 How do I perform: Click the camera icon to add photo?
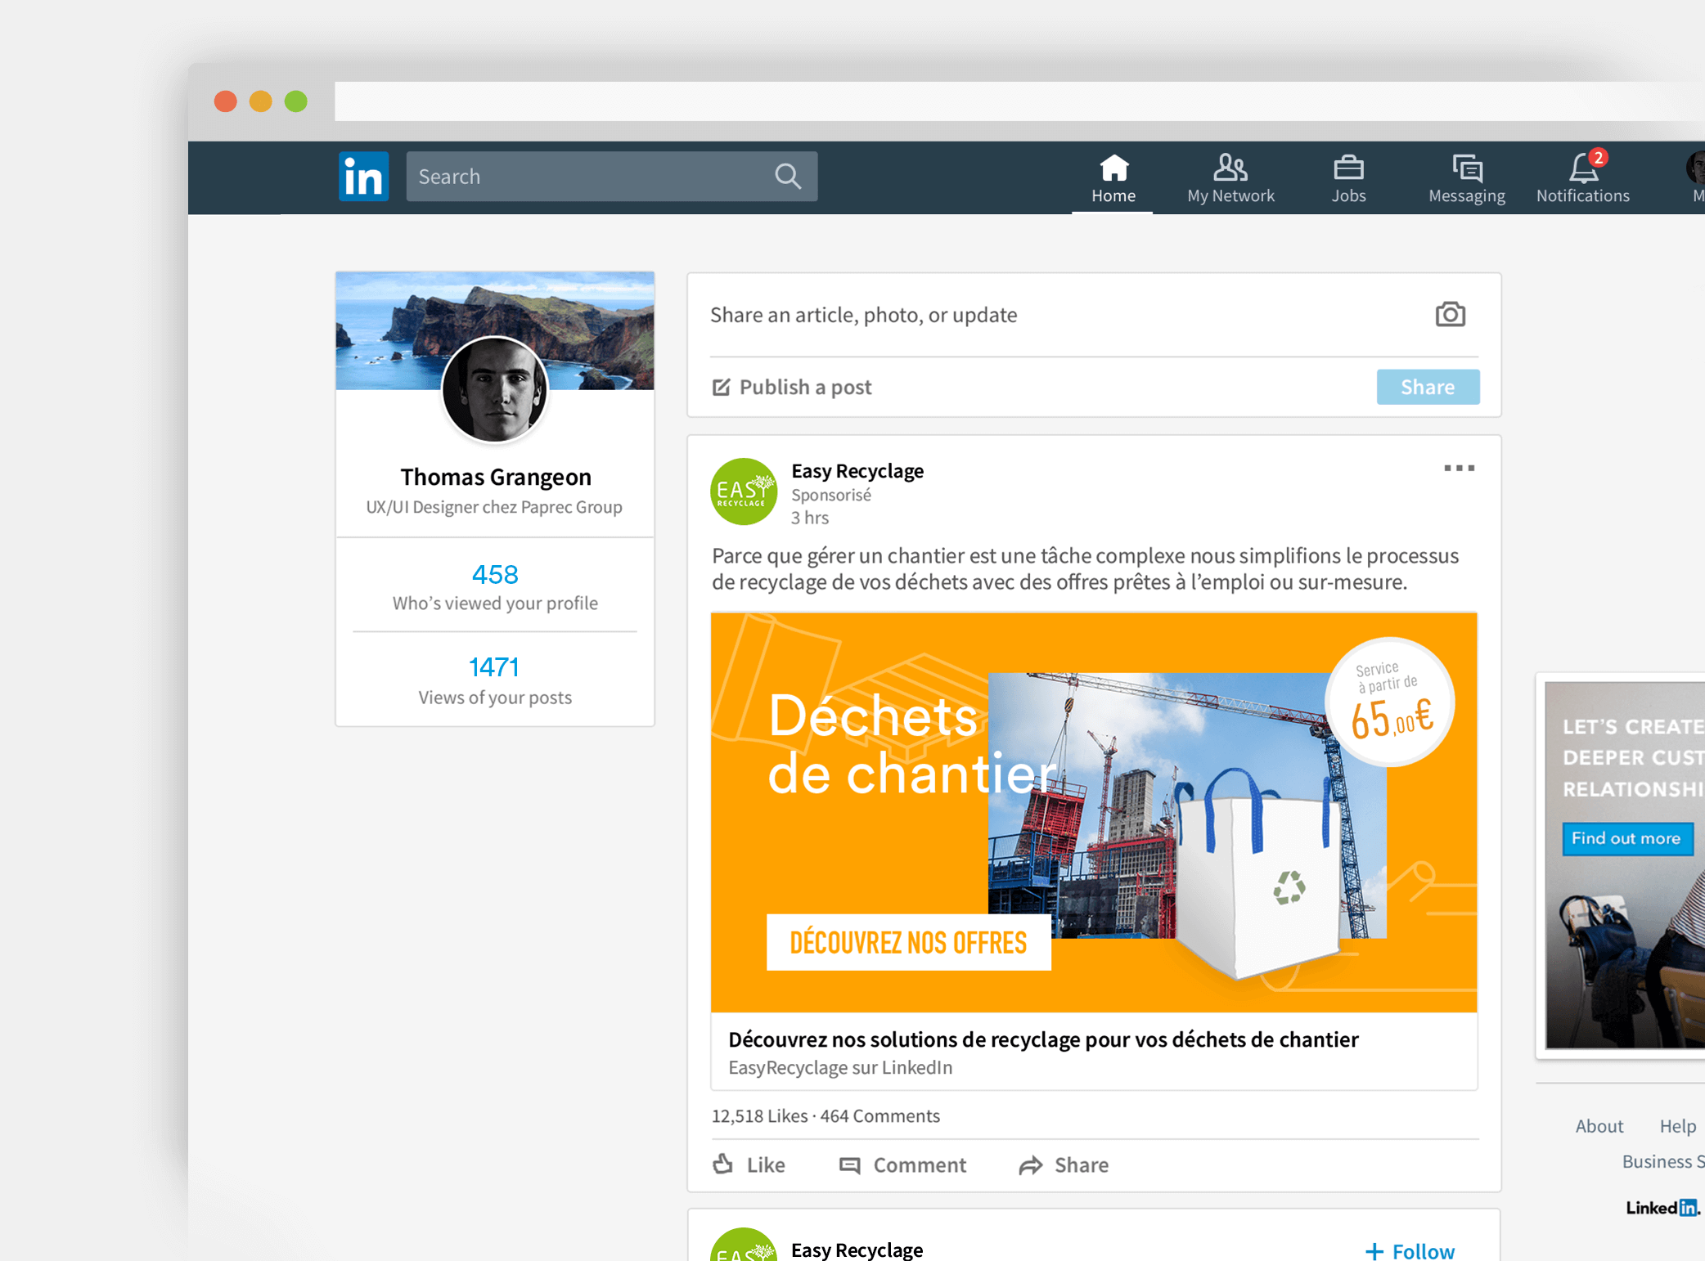(1450, 314)
